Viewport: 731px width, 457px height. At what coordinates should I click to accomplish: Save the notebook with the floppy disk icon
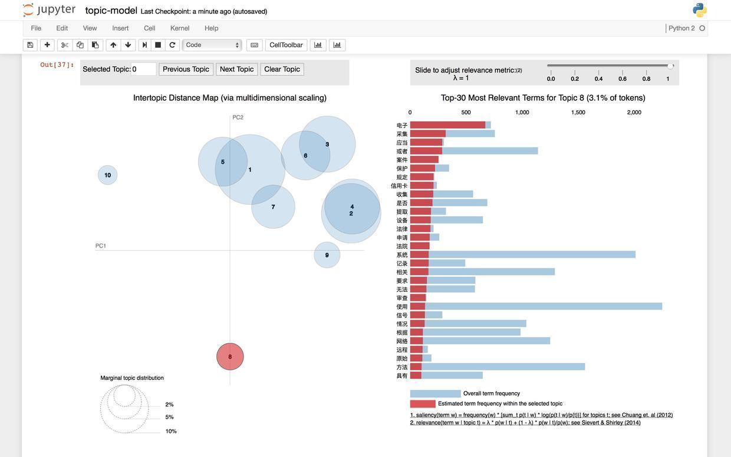coord(30,45)
